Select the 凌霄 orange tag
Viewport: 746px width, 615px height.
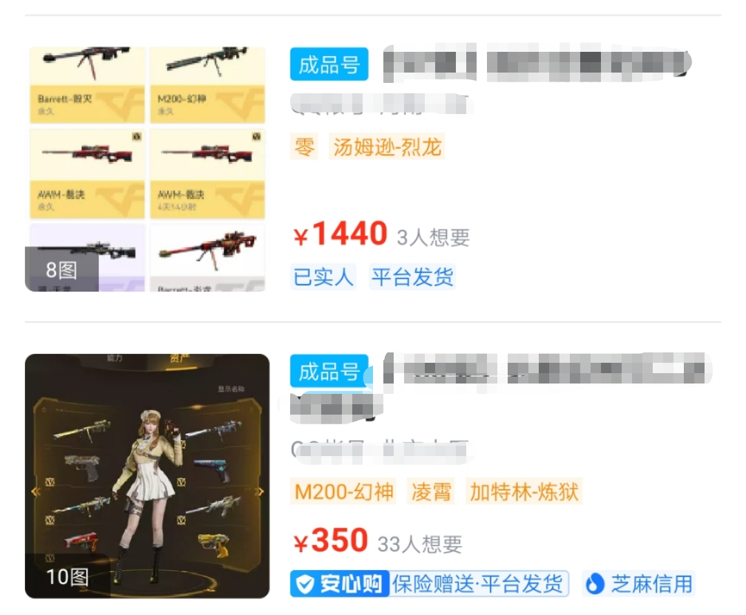pos(431,491)
